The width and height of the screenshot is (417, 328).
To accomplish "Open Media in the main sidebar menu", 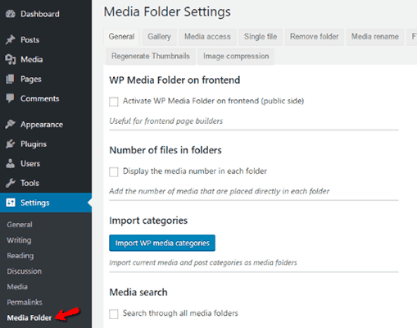I will [32, 60].
